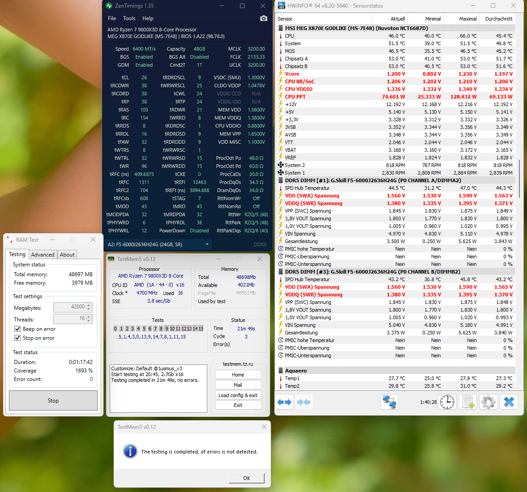Collapse the DDR5 DIMM [#3] sensor group

click(281, 272)
